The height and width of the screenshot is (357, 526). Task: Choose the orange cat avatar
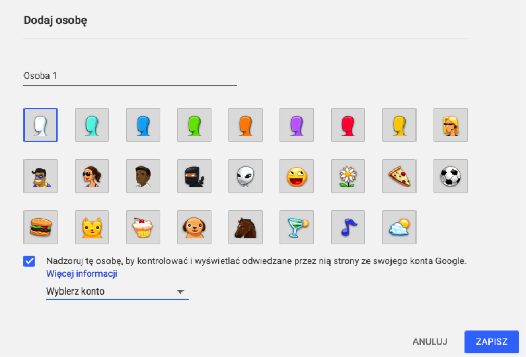click(92, 227)
